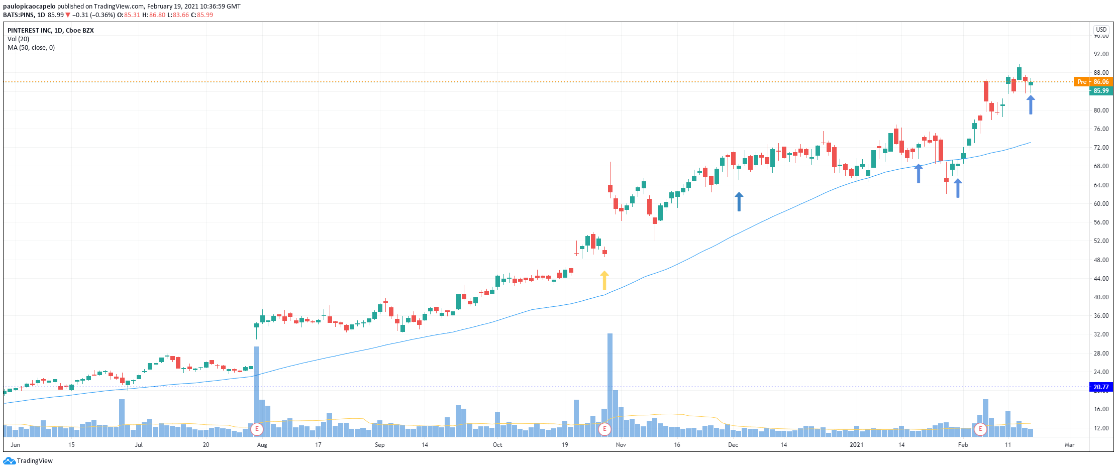This screenshot has height=470, width=1117.
Task: Click the Nov label on time axis
Action: (621, 445)
